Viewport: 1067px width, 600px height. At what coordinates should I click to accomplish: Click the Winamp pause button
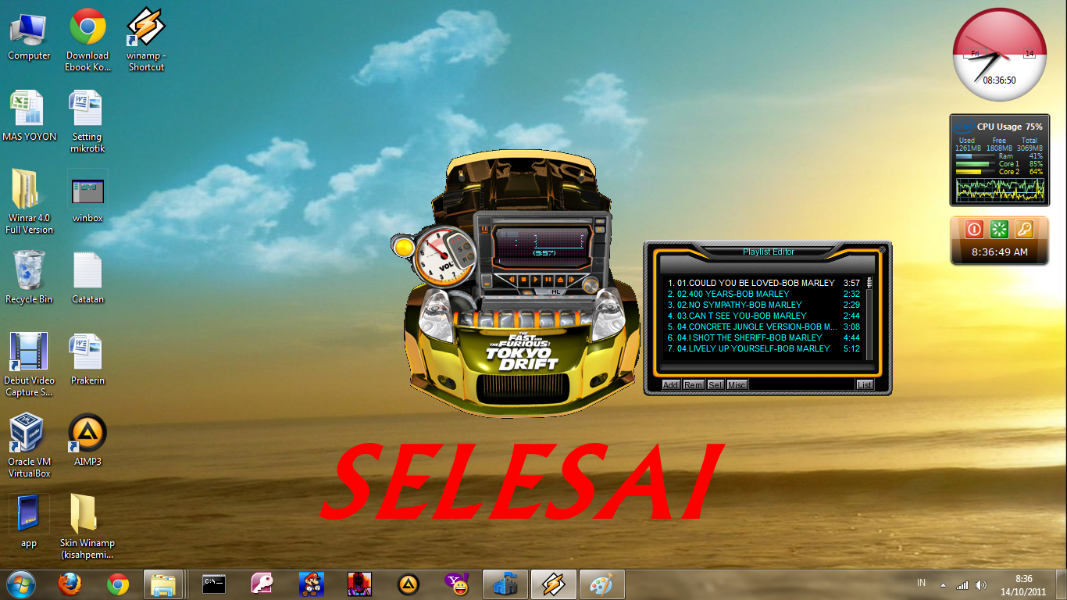click(548, 279)
